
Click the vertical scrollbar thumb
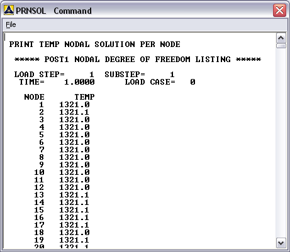click(x=281, y=46)
